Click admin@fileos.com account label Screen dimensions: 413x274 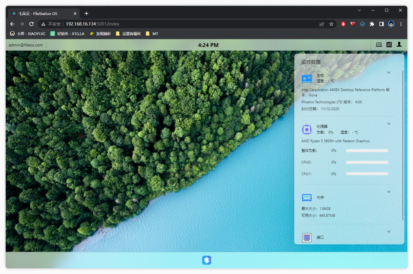pyautogui.click(x=26, y=45)
